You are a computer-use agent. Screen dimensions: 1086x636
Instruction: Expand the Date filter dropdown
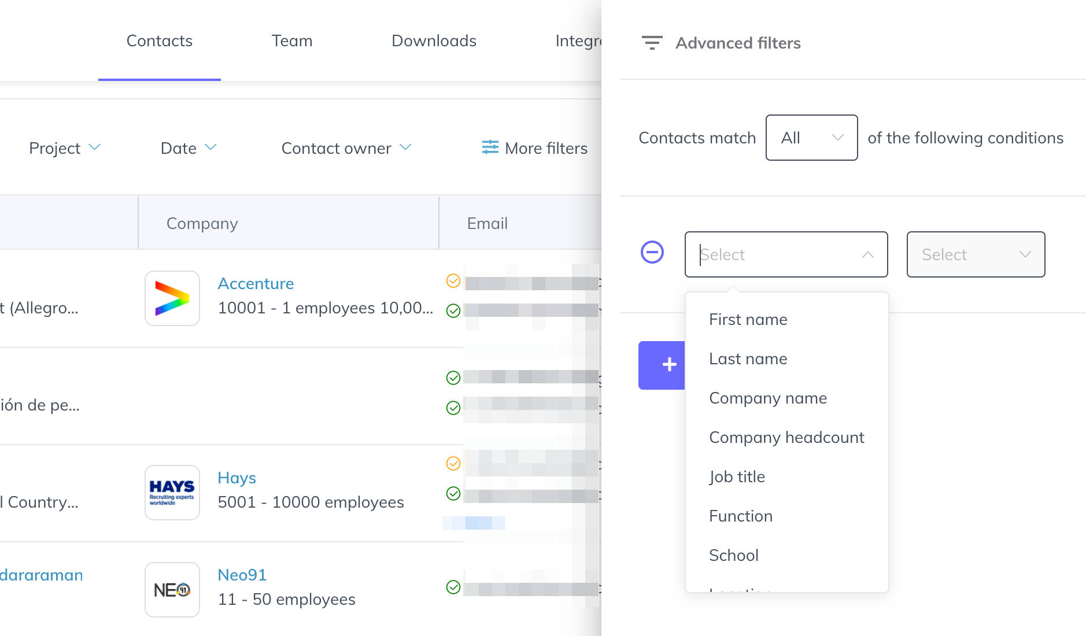click(189, 148)
